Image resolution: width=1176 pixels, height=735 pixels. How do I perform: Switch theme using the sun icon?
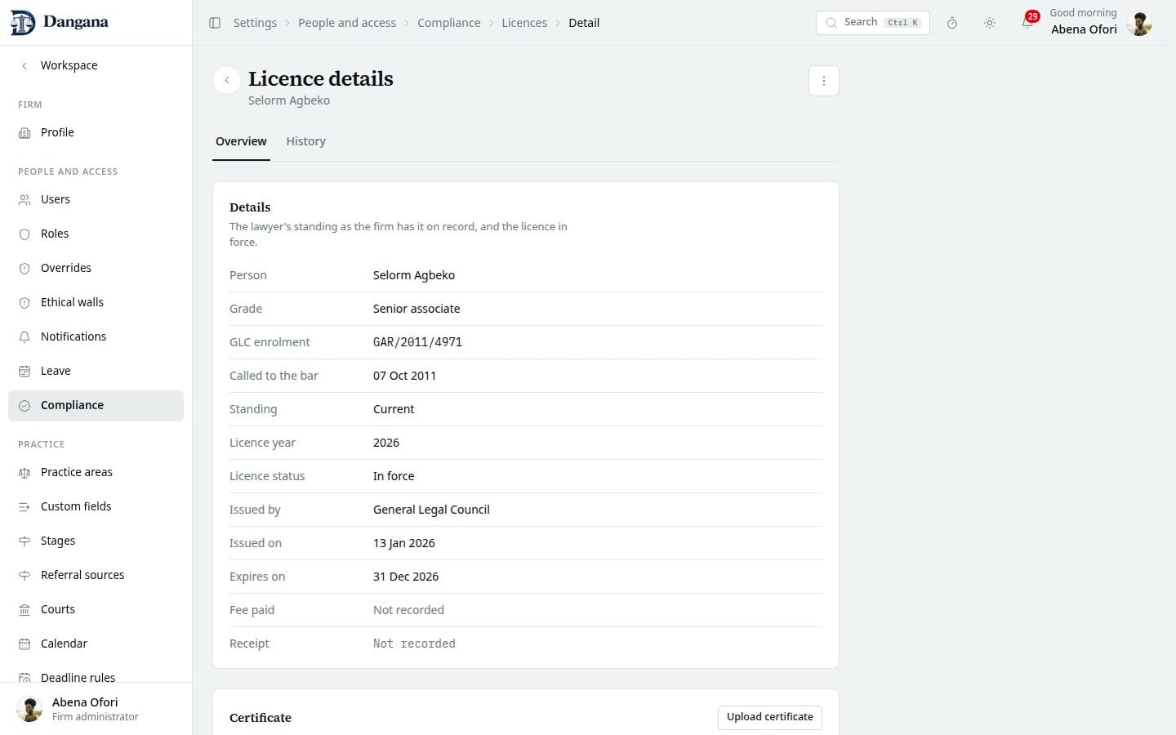click(x=990, y=23)
